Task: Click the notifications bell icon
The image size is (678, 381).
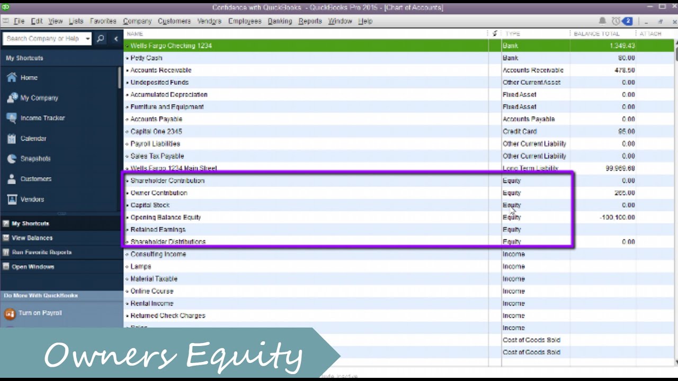Action: pyautogui.click(x=602, y=21)
